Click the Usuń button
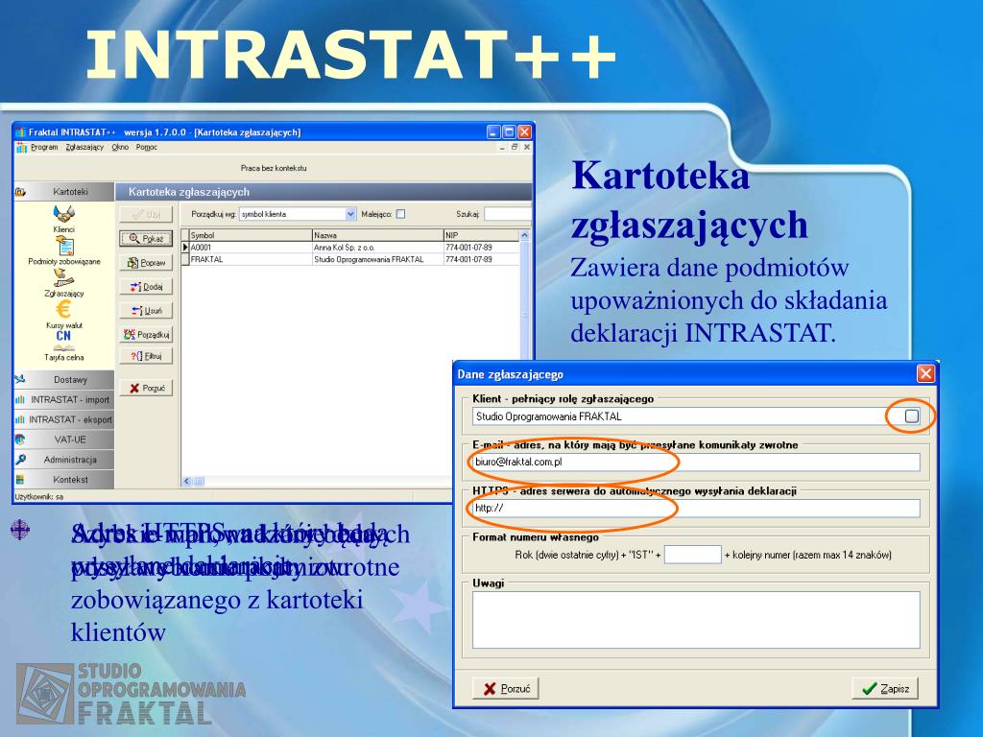 pyautogui.click(x=146, y=311)
